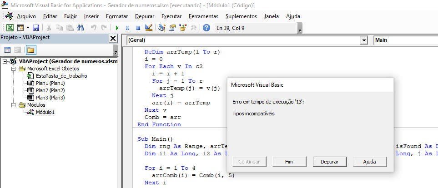
Task: Select Módulo1 in project tree
Action: tap(45, 112)
